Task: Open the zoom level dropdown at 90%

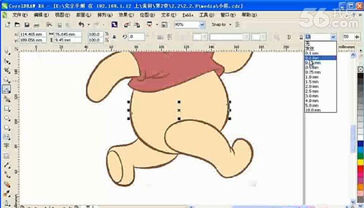Action: pos(202,24)
